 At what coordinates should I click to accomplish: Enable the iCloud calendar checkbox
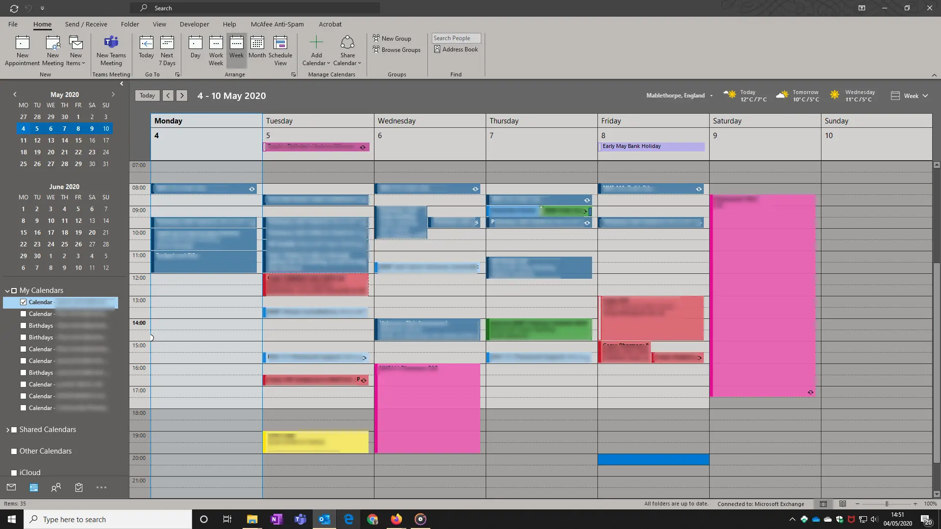(14, 473)
